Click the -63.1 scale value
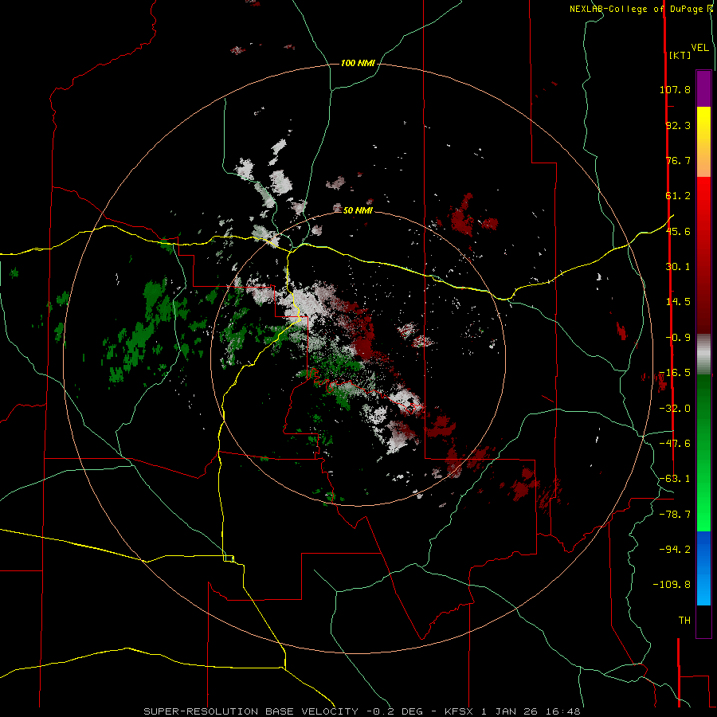Viewport: 717px width, 717px height. [675, 479]
